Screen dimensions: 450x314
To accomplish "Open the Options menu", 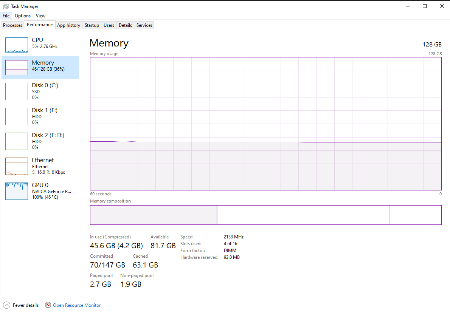I will coord(23,16).
